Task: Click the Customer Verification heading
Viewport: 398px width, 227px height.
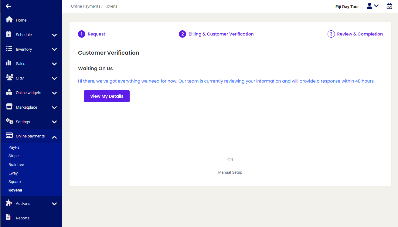Action: point(108,53)
